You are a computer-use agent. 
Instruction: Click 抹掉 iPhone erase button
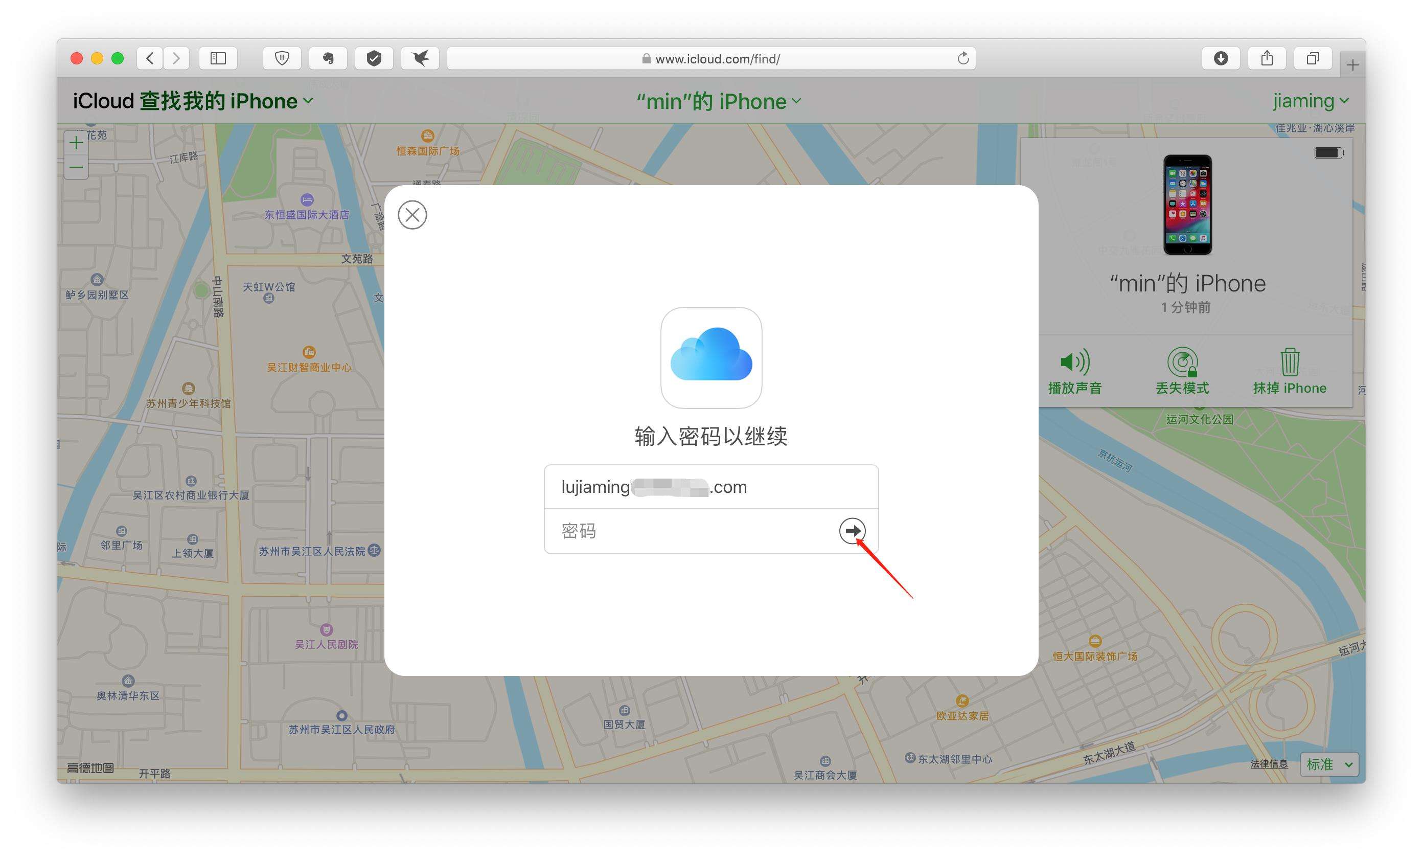coord(1290,372)
